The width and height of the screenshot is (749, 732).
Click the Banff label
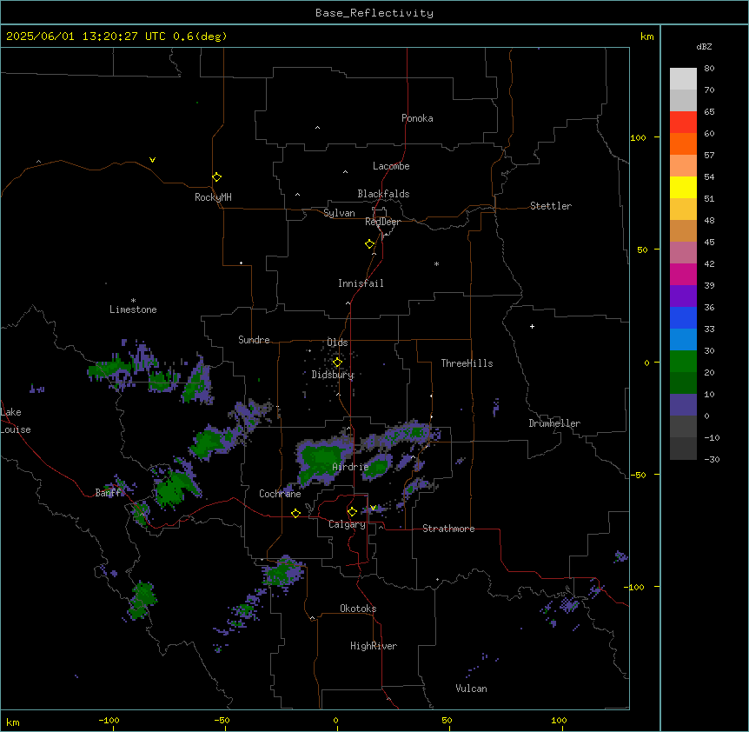[x=109, y=493]
